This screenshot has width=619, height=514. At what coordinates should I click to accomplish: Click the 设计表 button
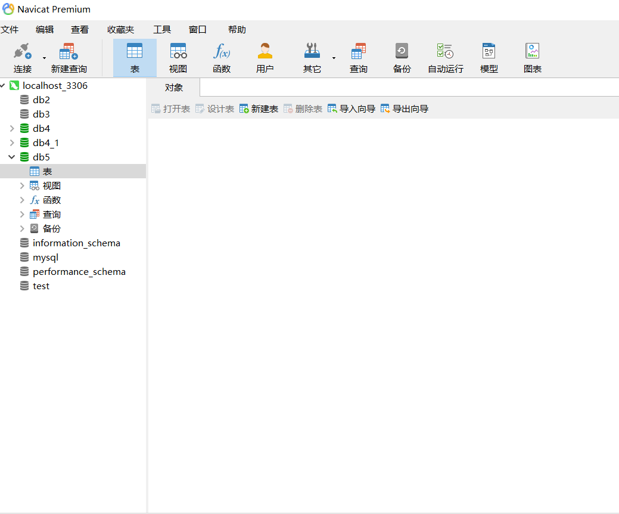pyautogui.click(x=214, y=109)
